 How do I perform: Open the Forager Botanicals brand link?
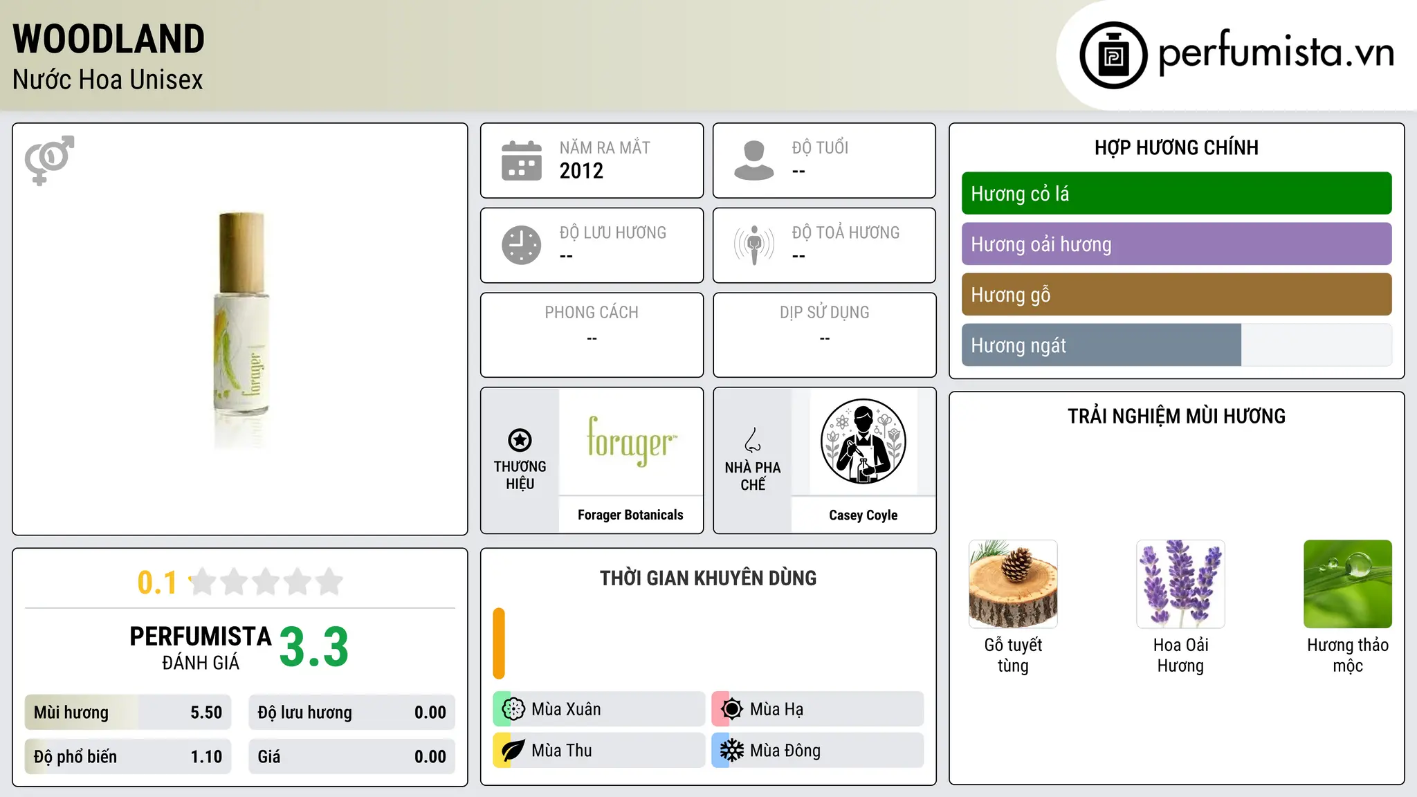click(630, 515)
